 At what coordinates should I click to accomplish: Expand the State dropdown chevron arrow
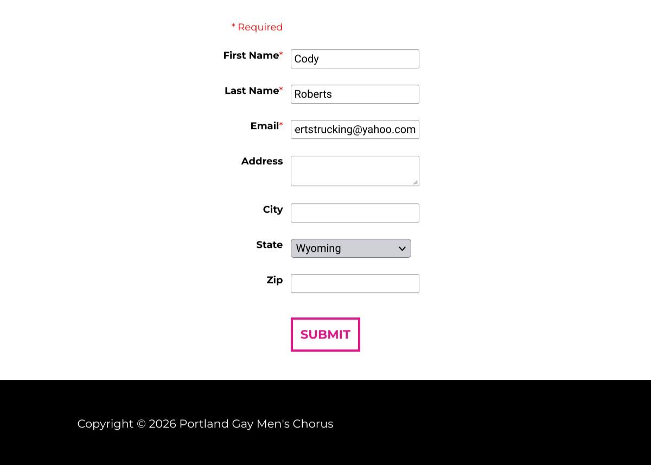(402, 249)
